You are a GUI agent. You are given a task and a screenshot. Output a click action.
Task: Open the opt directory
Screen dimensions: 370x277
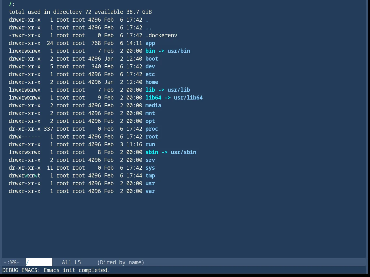[150, 121]
